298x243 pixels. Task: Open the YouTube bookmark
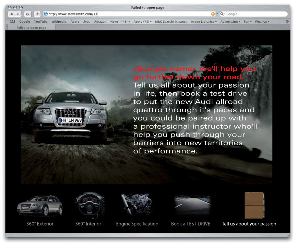[x=41, y=22]
